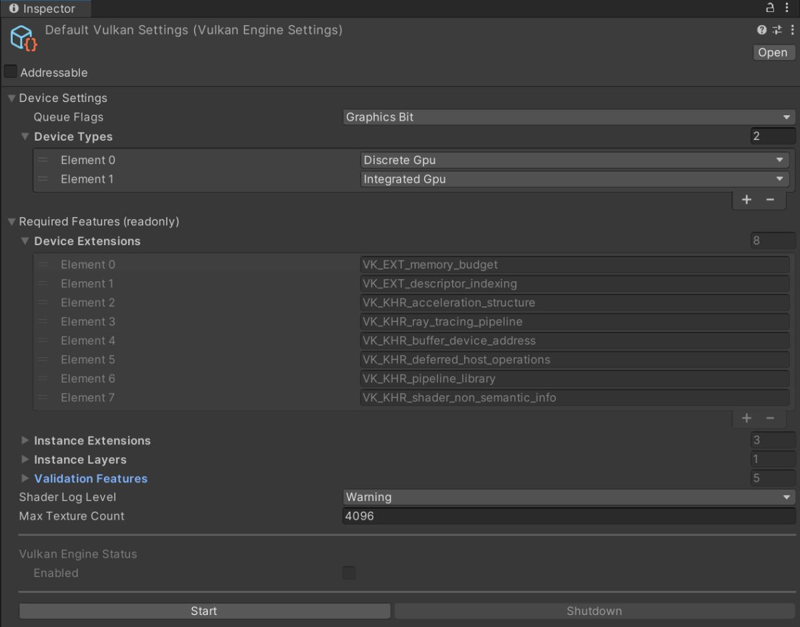
Task: Click the VK_KHR_acceleration_structure field
Action: 575,303
